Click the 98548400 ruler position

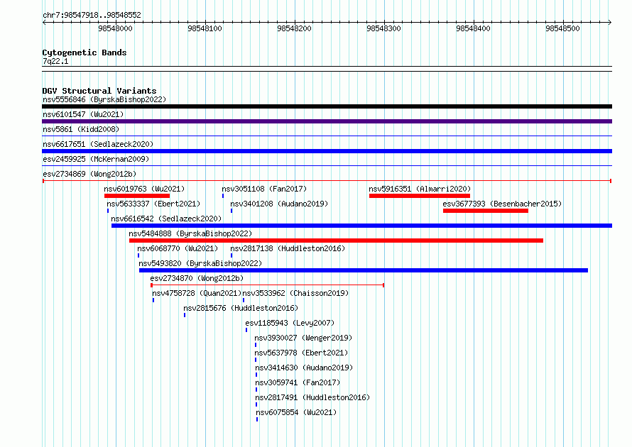[473, 28]
